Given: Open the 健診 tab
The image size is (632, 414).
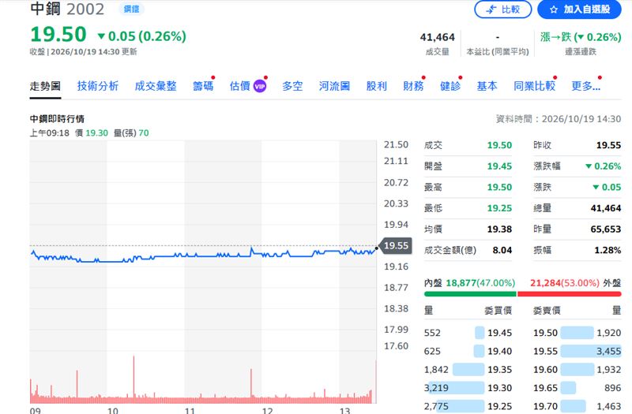Looking at the screenshot, I should [x=450, y=86].
